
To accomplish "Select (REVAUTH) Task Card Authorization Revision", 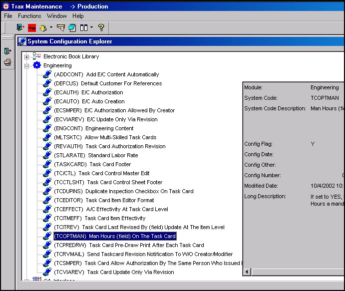I will (x=109, y=146).
